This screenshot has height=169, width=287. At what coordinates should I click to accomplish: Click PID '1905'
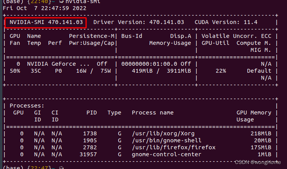tap(90, 140)
